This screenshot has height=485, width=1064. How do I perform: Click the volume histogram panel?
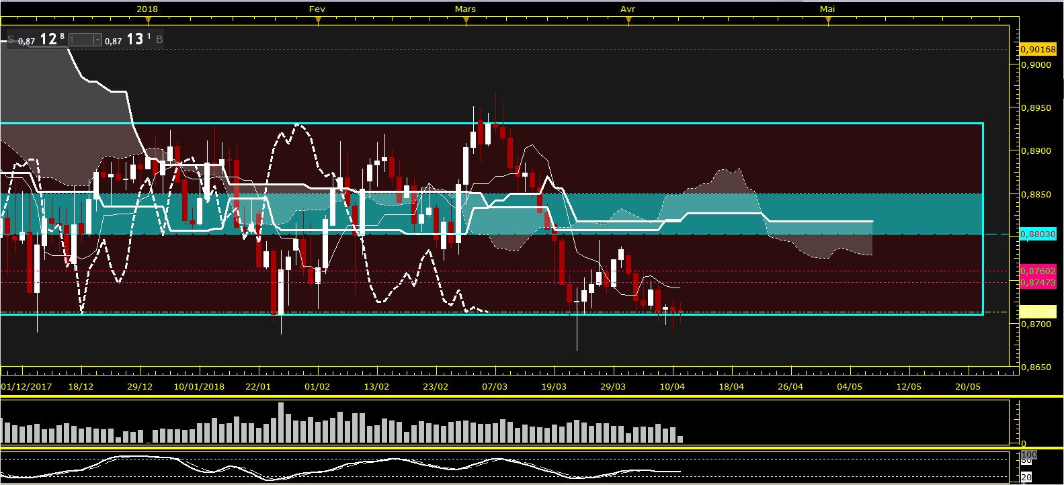504,422
